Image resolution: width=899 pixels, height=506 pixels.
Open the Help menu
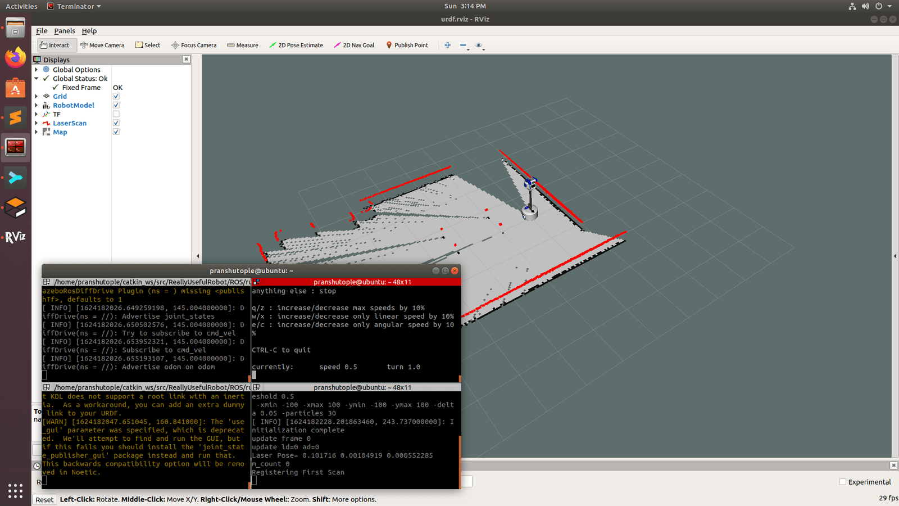[89, 31]
